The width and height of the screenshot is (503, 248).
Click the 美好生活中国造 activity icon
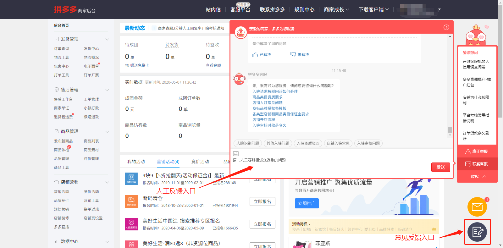click(131, 224)
